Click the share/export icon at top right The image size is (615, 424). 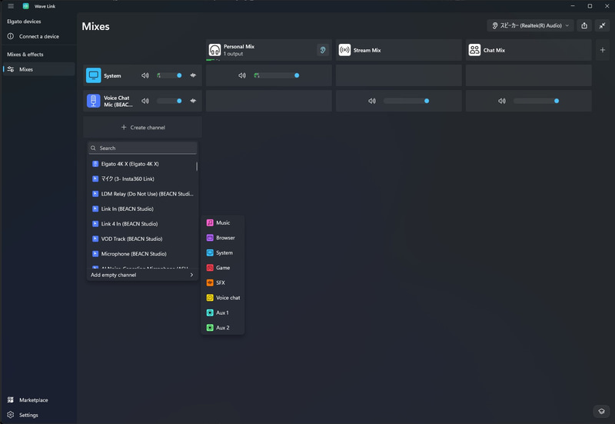click(584, 25)
